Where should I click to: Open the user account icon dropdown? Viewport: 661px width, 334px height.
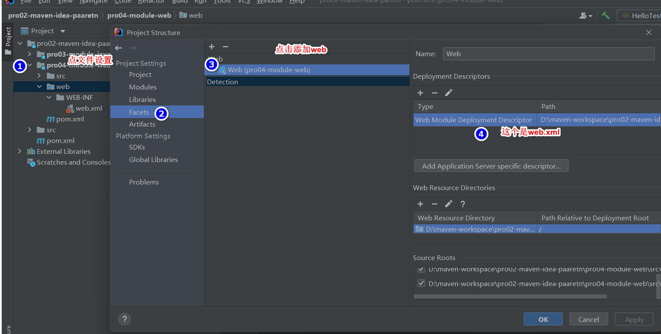coord(586,16)
